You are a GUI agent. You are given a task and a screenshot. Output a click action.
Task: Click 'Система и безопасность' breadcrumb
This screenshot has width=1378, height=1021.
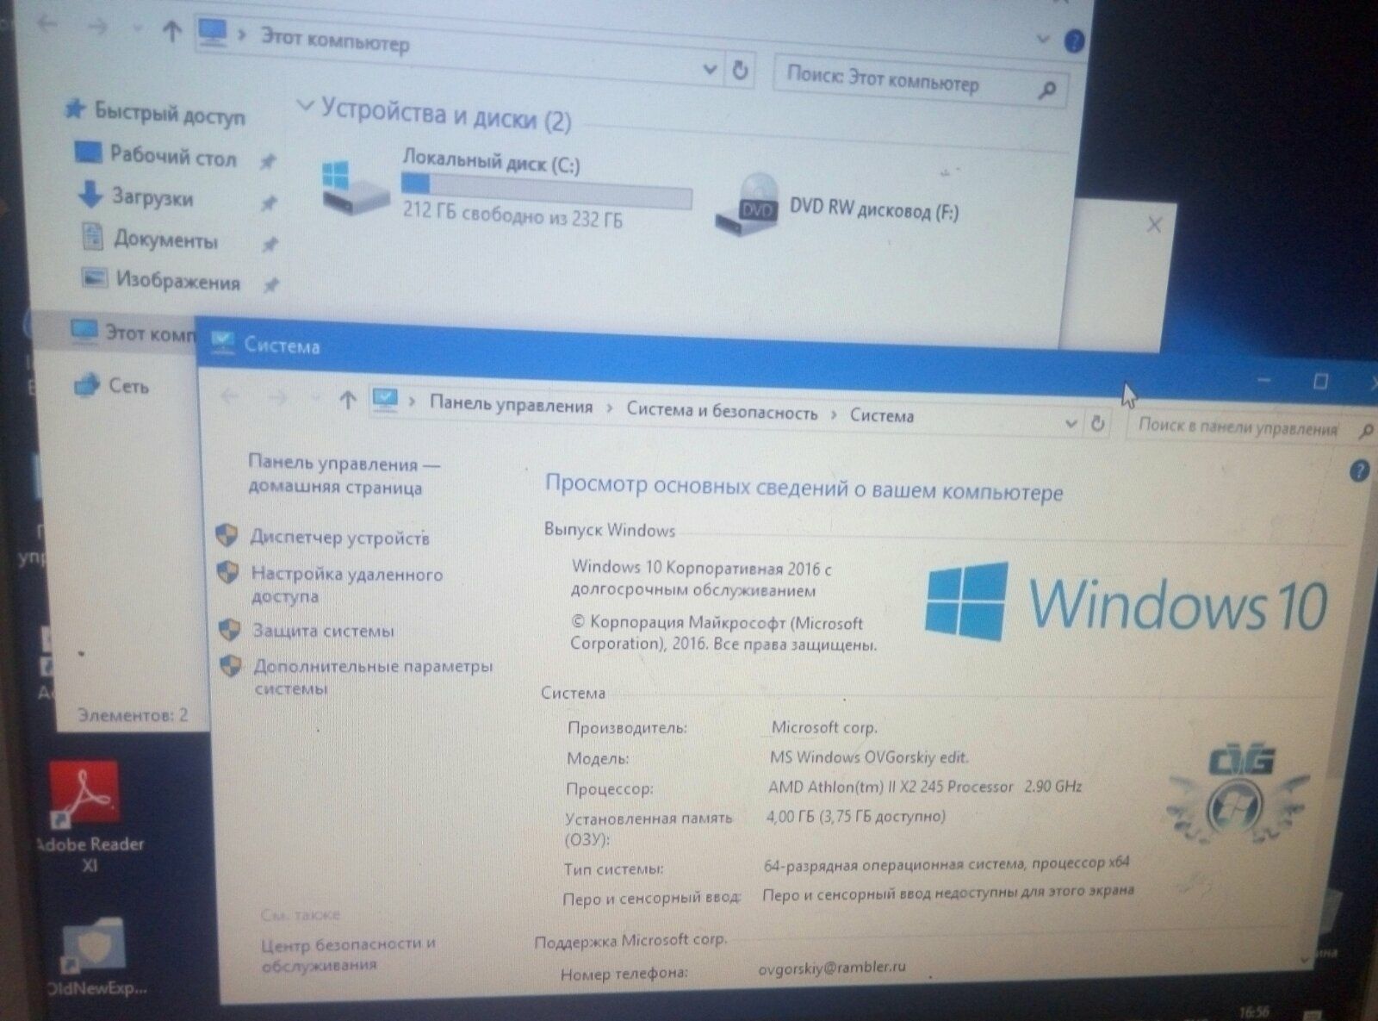(x=722, y=412)
